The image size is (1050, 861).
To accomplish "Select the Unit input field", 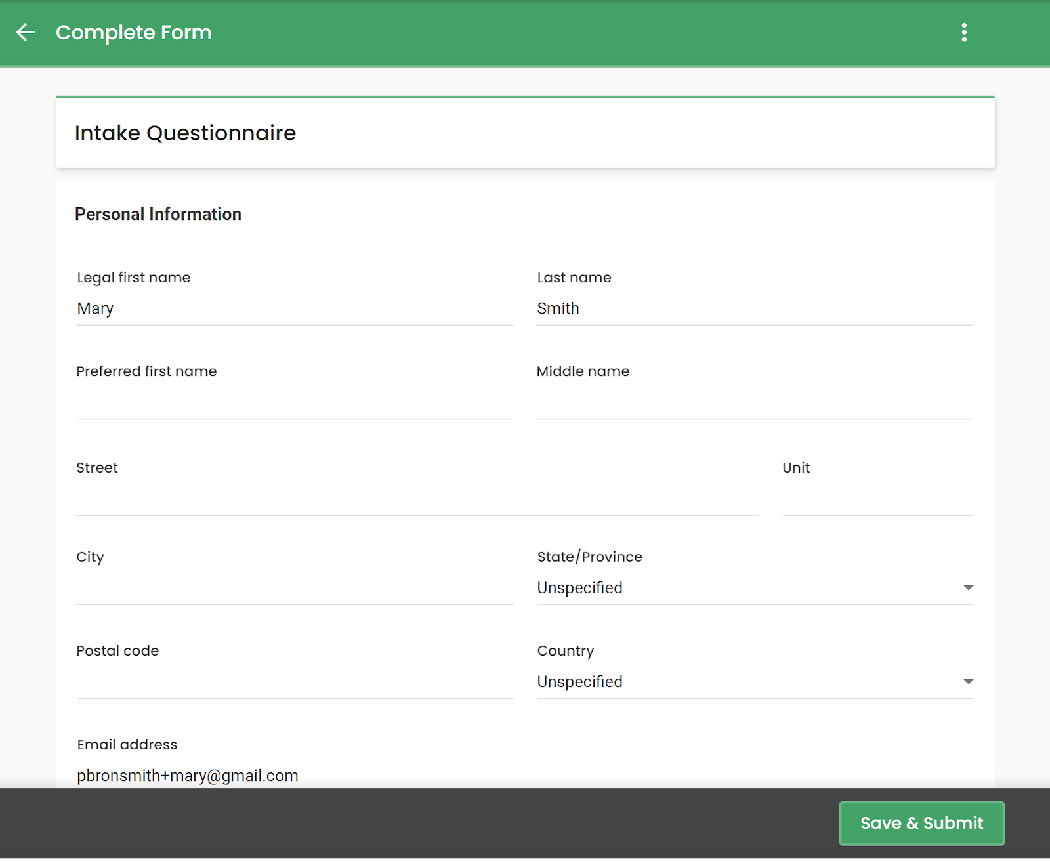I will pyautogui.click(x=877, y=499).
